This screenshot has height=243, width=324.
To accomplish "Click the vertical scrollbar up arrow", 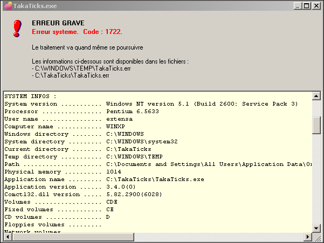I will [x=316, y=96].
